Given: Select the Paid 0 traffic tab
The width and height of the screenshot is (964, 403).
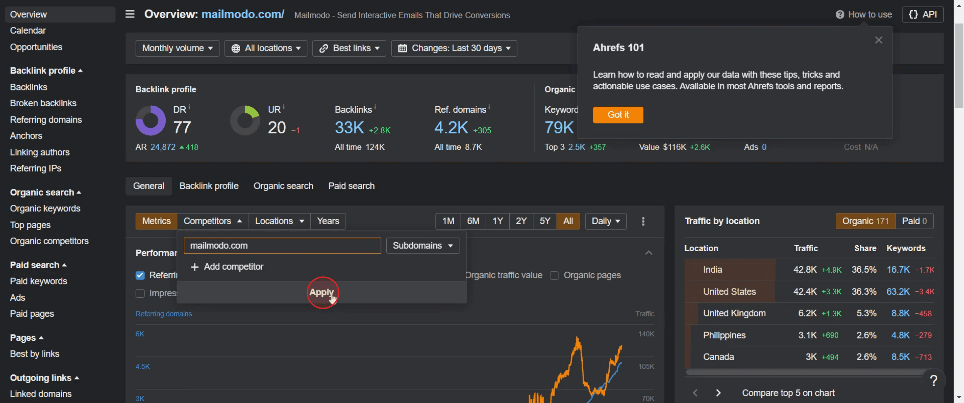Looking at the screenshot, I should (914, 221).
